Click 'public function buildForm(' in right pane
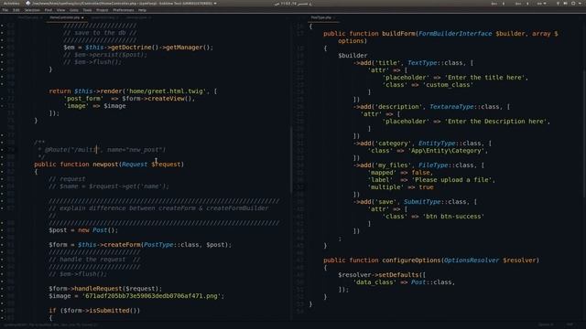This screenshot has height=329, width=586. click(x=440, y=34)
